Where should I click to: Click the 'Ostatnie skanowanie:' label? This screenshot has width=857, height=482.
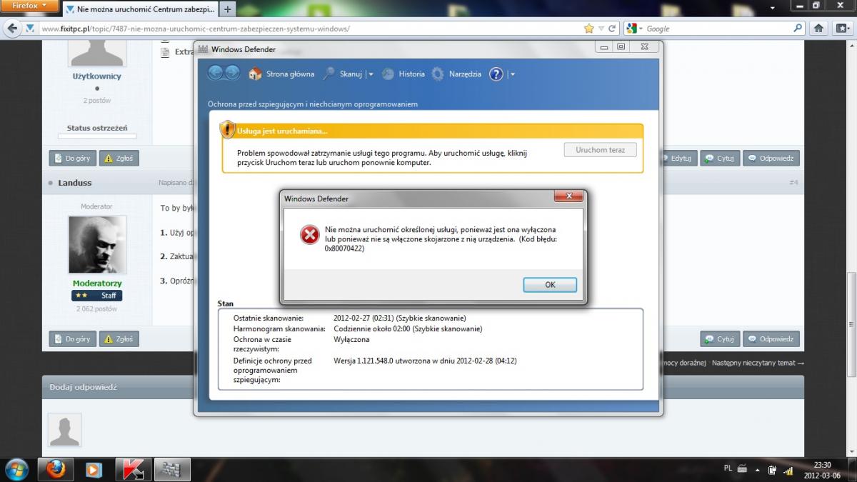[269, 318]
